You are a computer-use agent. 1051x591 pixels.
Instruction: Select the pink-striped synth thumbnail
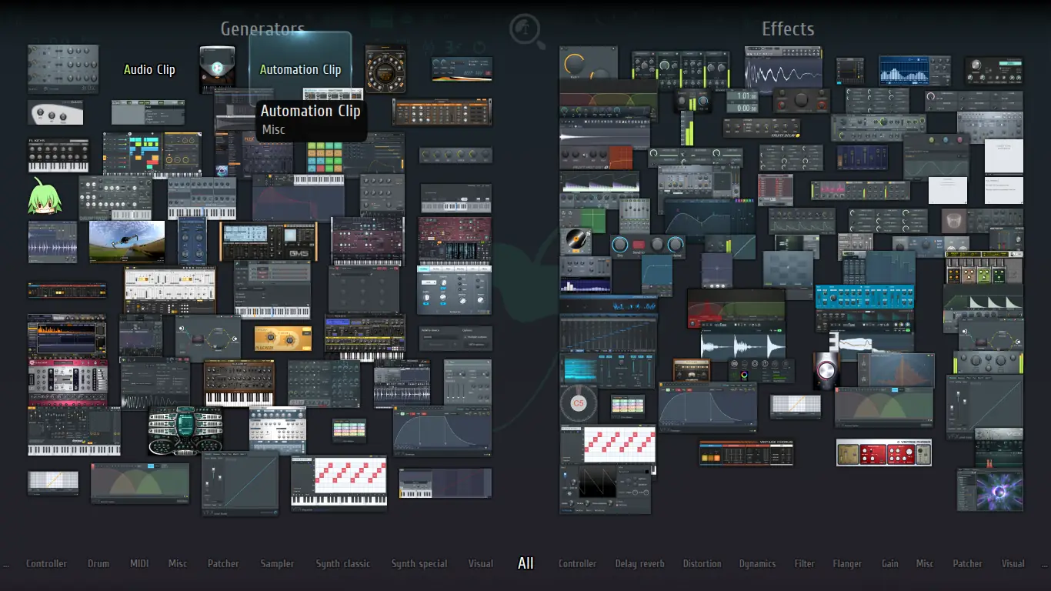[x=68, y=383]
